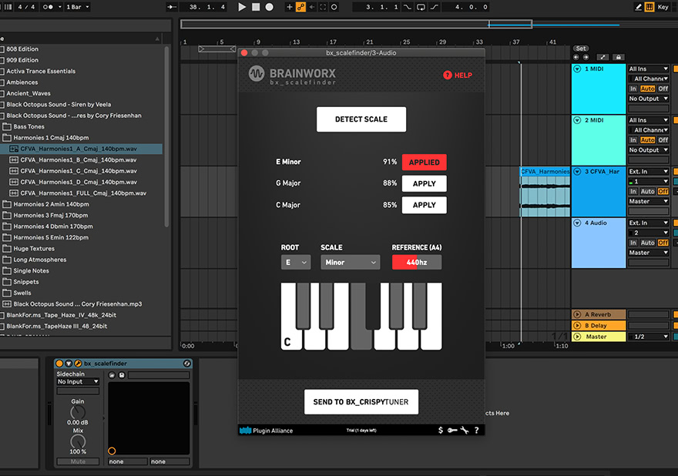Stop playback with the Stop button

(x=256, y=7)
